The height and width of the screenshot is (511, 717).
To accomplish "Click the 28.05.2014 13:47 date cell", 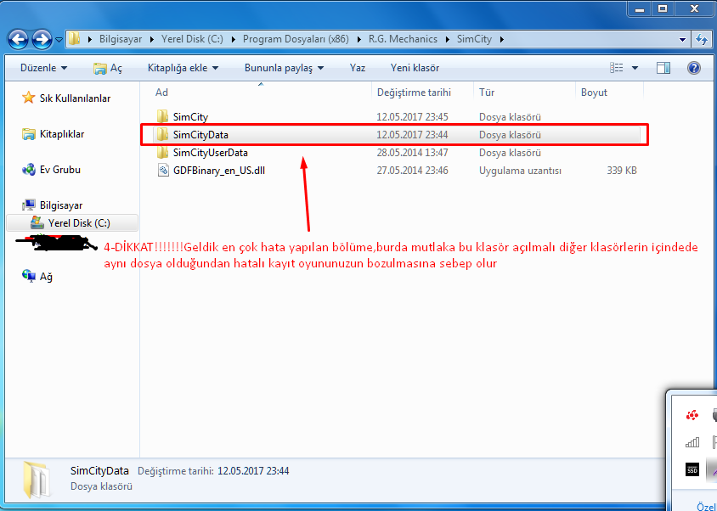I will pyautogui.click(x=412, y=153).
